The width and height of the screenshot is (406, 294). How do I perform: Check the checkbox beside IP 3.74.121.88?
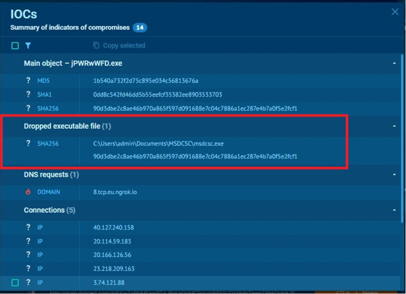pos(15,283)
